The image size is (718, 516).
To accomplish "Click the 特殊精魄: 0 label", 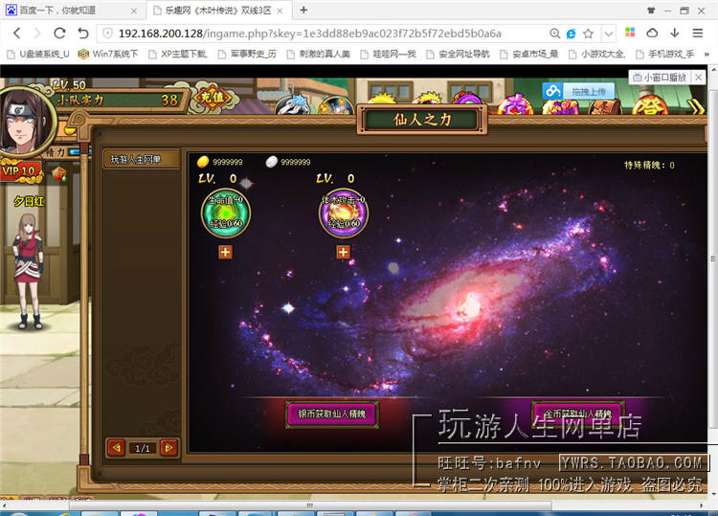I will tap(649, 165).
